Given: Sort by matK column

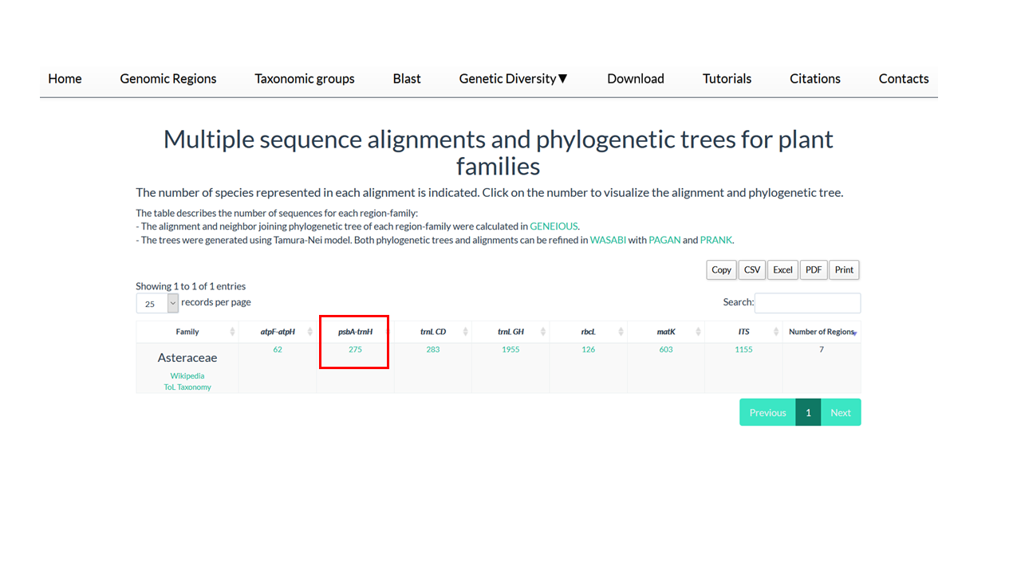Looking at the screenshot, I should pos(666,332).
